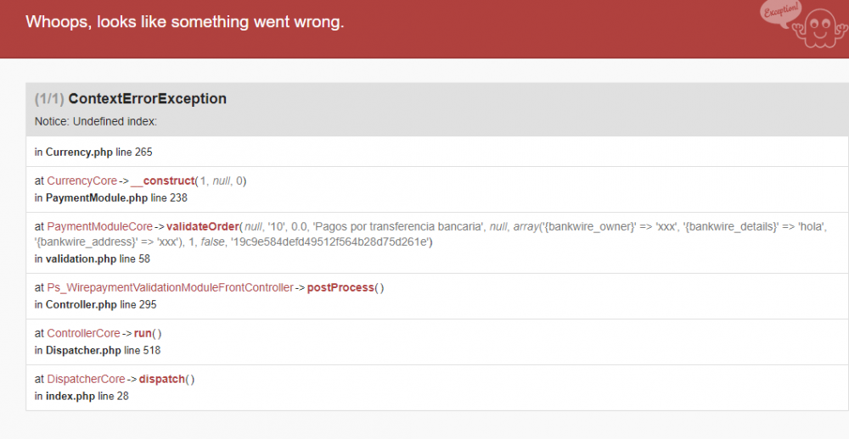Open the Ps_WirepaymentValidationModuleFrontController class link

click(x=164, y=287)
